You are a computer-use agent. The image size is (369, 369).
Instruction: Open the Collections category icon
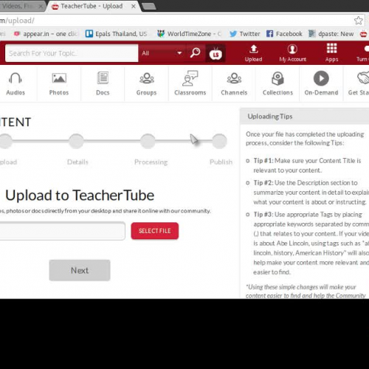pyautogui.click(x=277, y=78)
